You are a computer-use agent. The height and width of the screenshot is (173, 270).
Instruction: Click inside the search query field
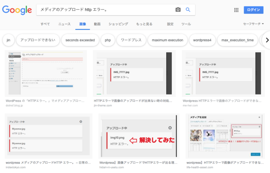click(x=103, y=10)
